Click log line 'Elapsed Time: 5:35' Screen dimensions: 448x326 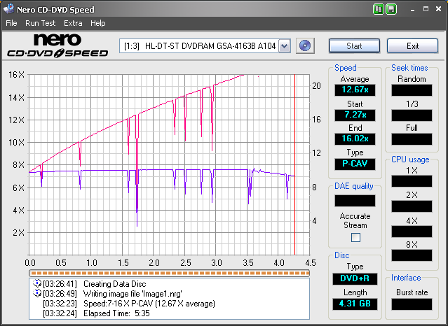click(x=116, y=313)
